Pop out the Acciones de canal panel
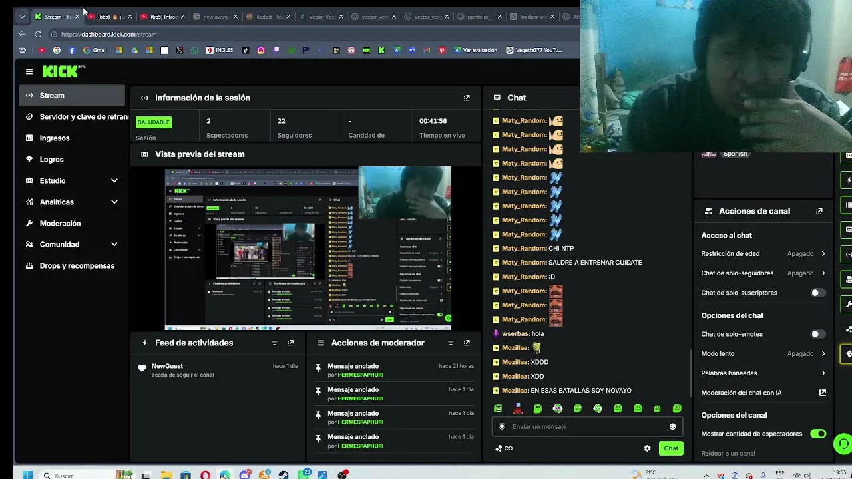 click(819, 211)
